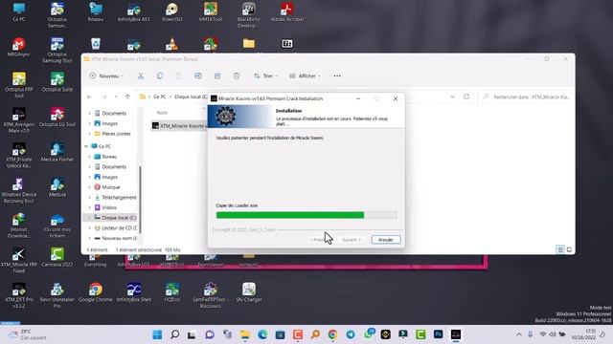Click the taskbar search magnifier
This screenshot has width=613, height=344.
pos(174,334)
